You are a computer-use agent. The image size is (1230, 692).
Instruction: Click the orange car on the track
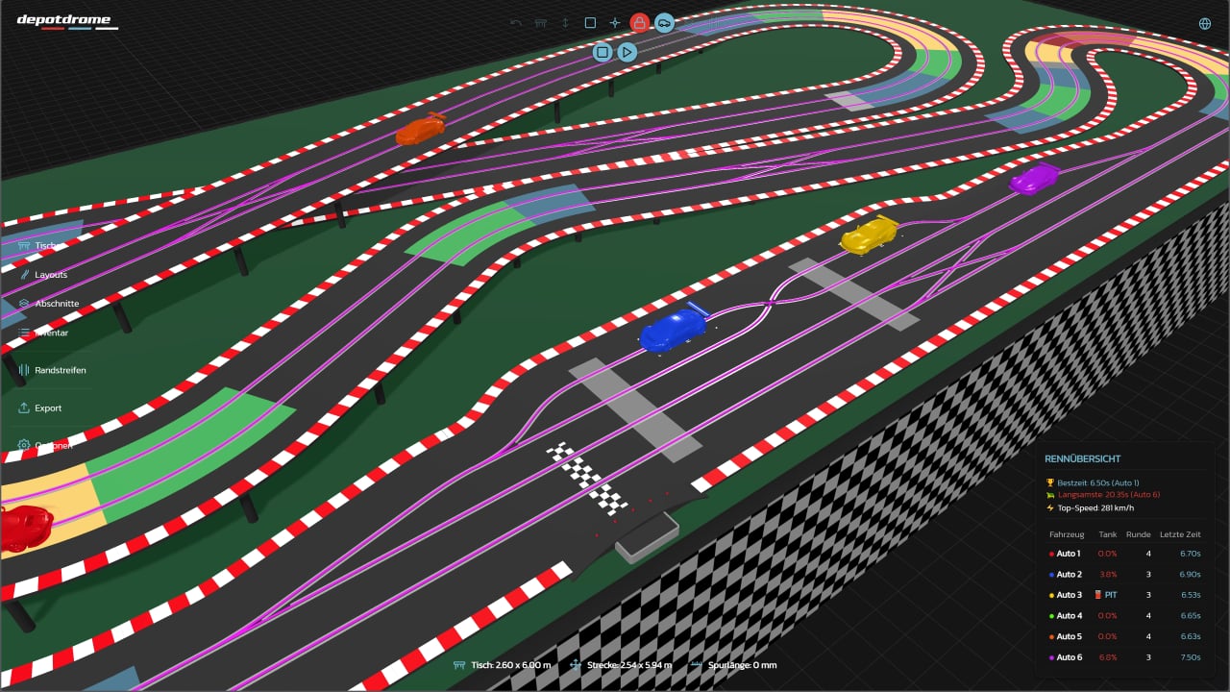coord(421,130)
